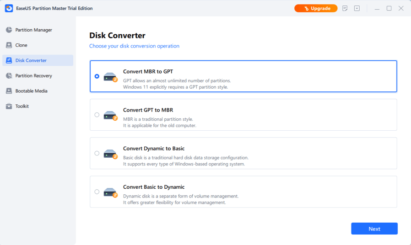Select the Convert GPT to MBR radio button

pos(97,115)
